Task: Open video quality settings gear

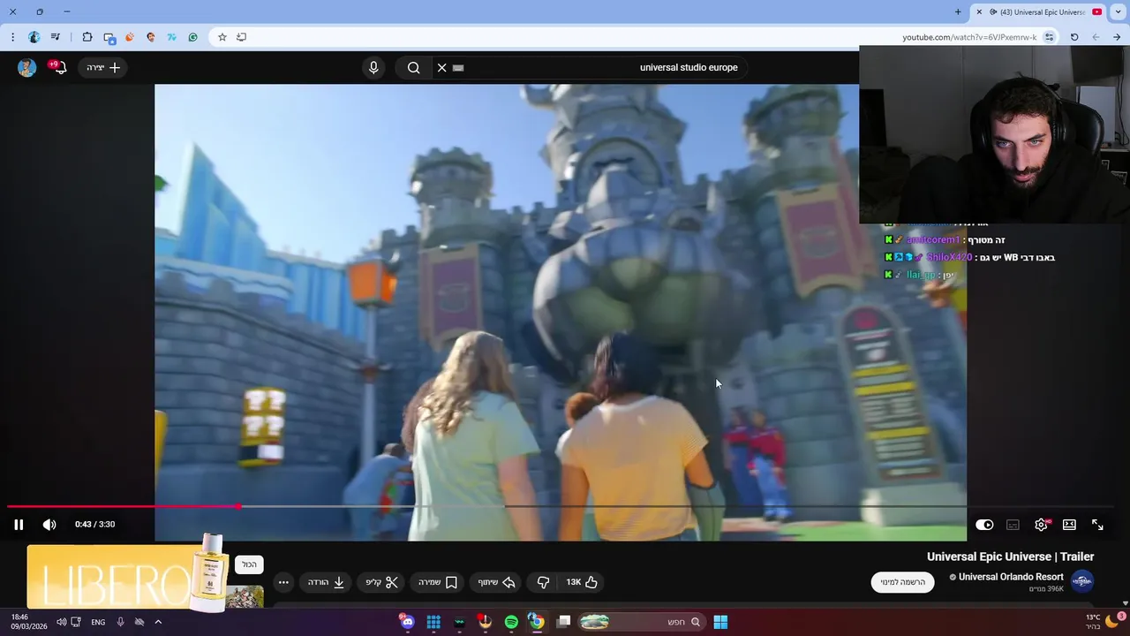Action: pyautogui.click(x=1042, y=525)
